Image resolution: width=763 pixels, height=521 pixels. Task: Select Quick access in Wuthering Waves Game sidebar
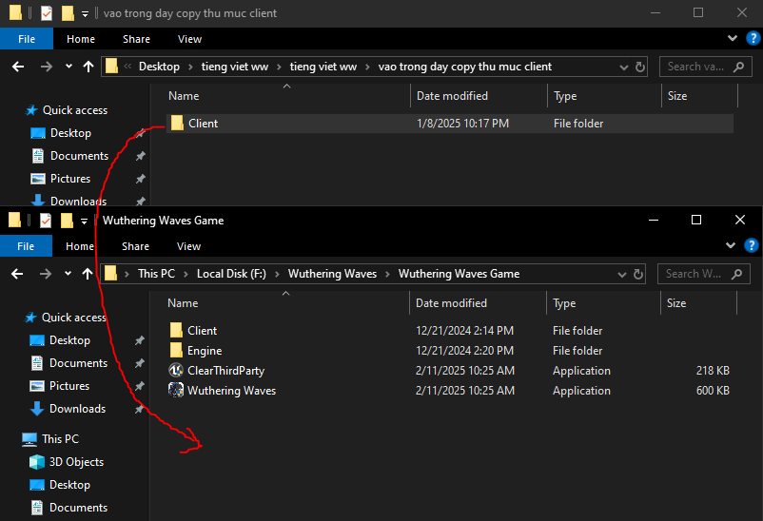(66, 318)
